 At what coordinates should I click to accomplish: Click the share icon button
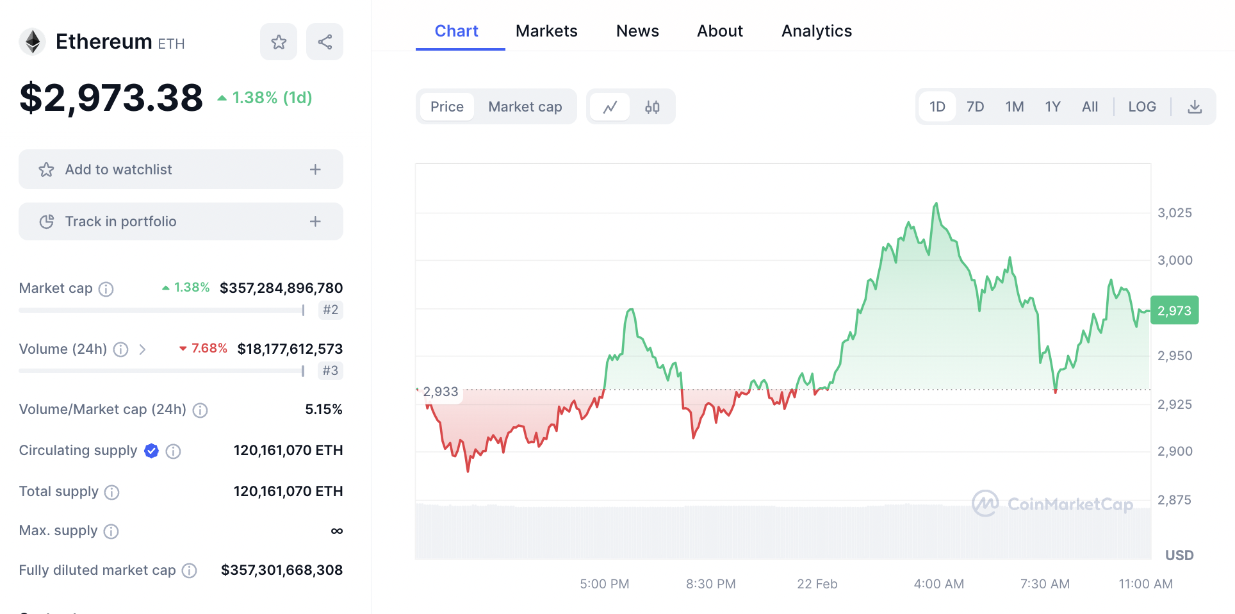click(325, 42)
